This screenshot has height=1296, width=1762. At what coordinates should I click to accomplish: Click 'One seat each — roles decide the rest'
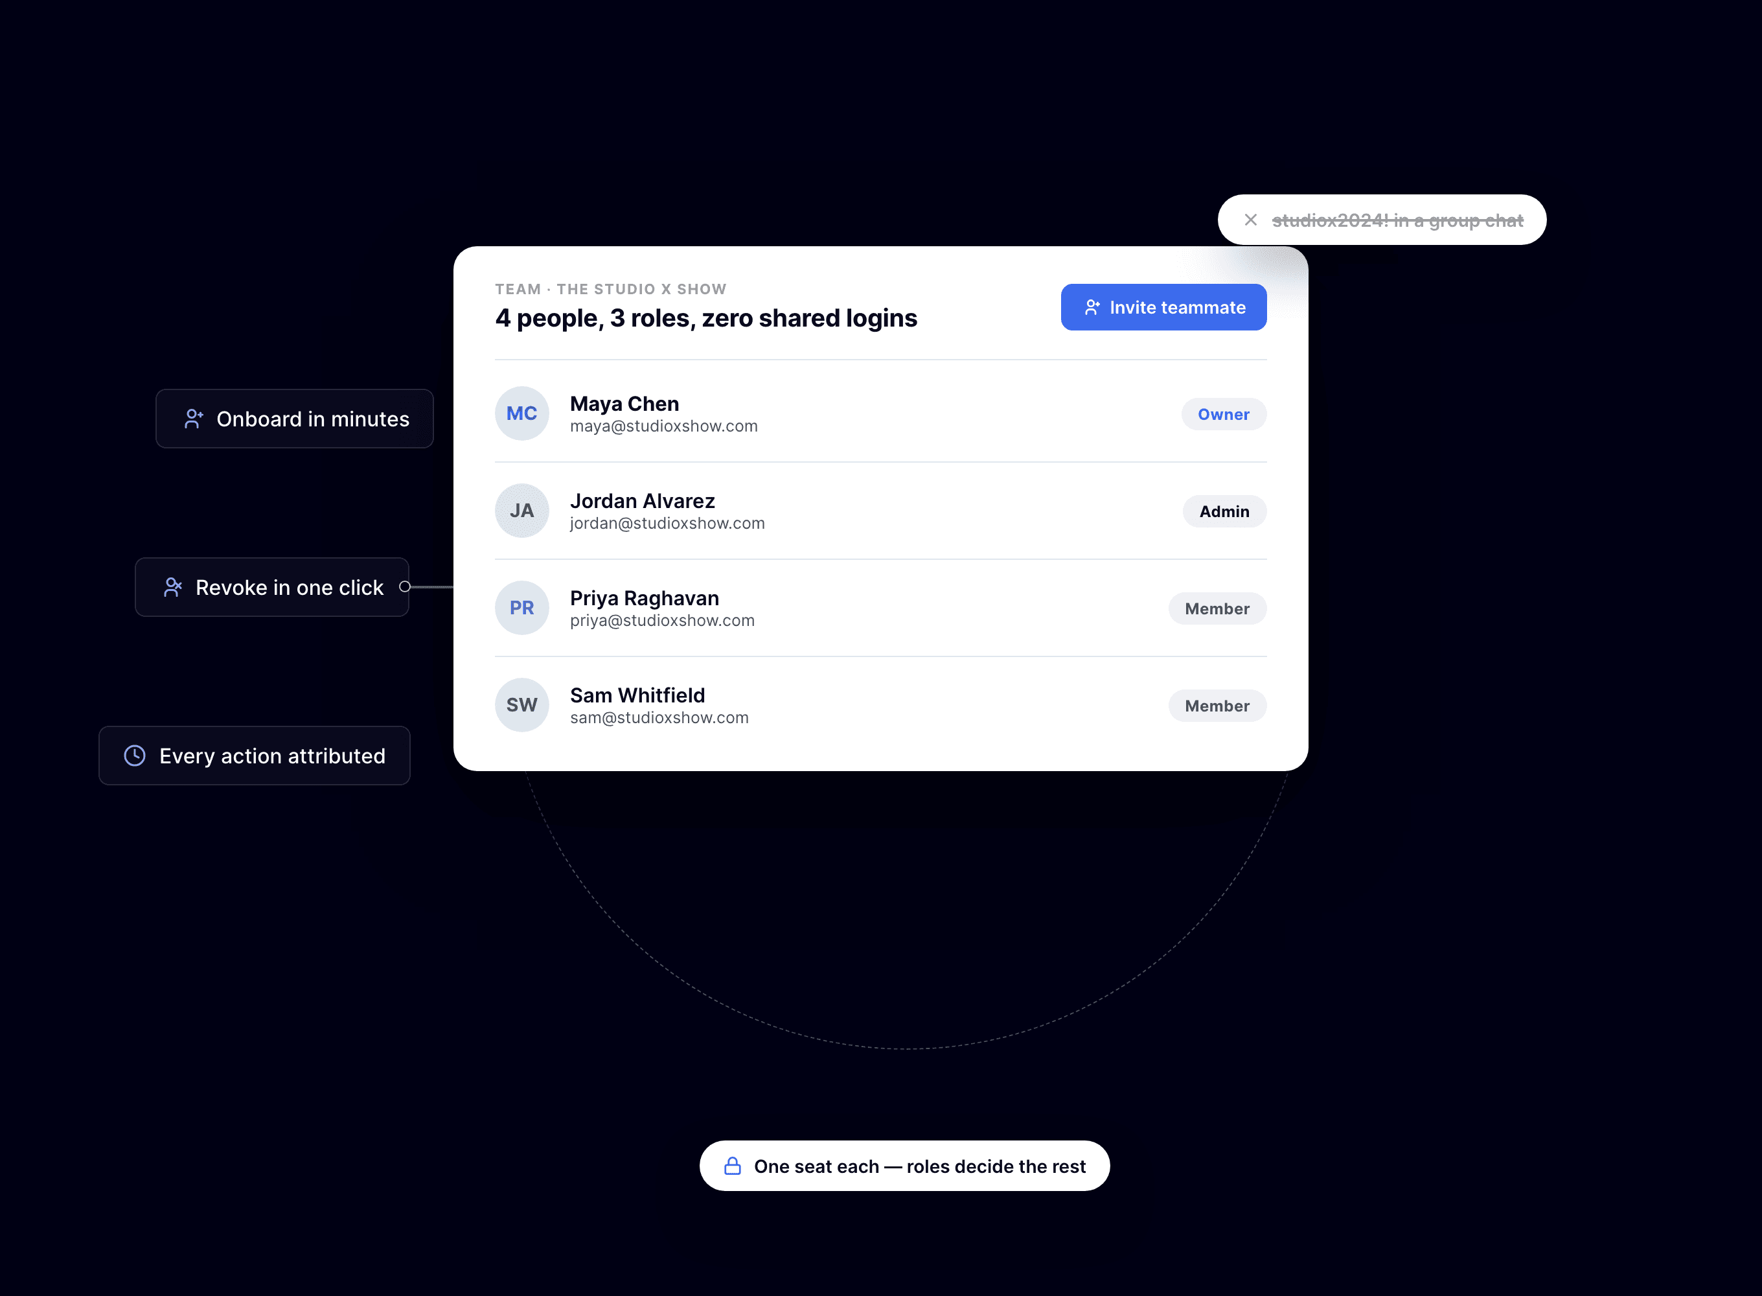coord(919,1166)
